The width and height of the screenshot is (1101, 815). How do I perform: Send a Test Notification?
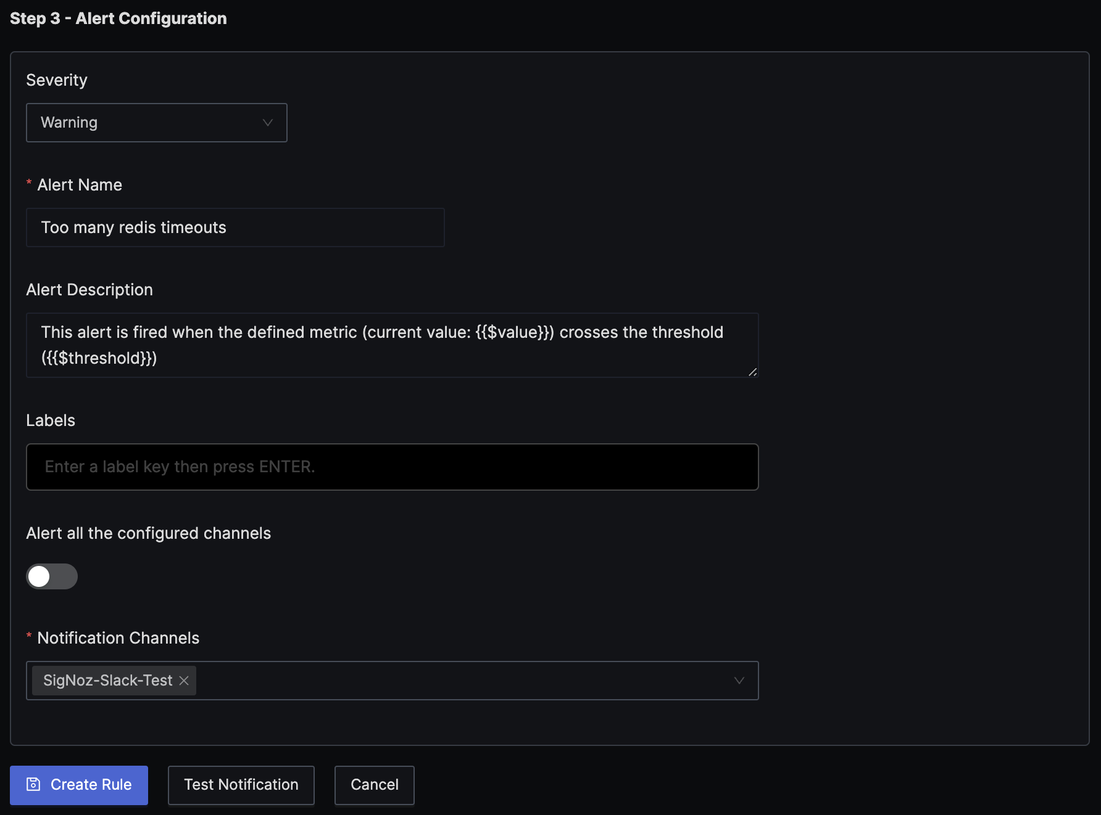(241, 785)
